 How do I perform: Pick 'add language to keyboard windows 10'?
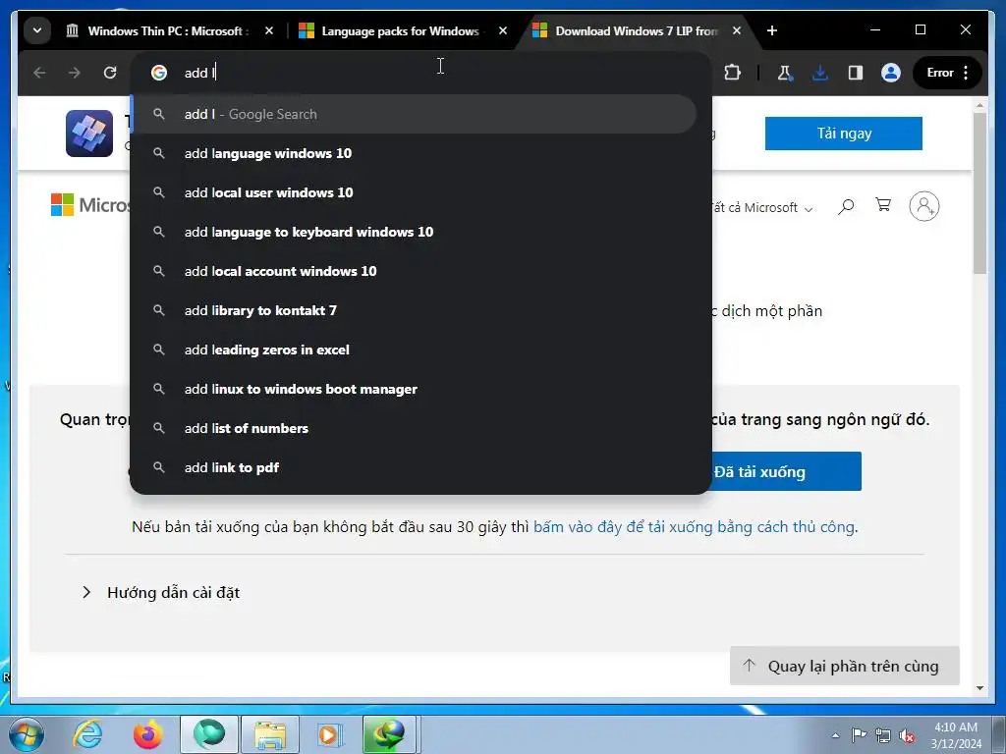(x=414, y=232)
